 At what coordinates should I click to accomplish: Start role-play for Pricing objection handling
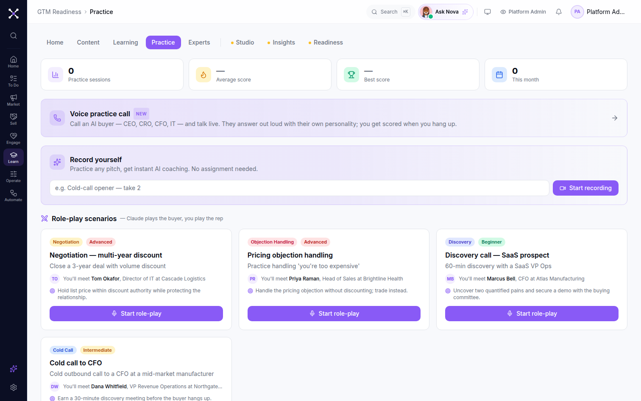(334, 314)
